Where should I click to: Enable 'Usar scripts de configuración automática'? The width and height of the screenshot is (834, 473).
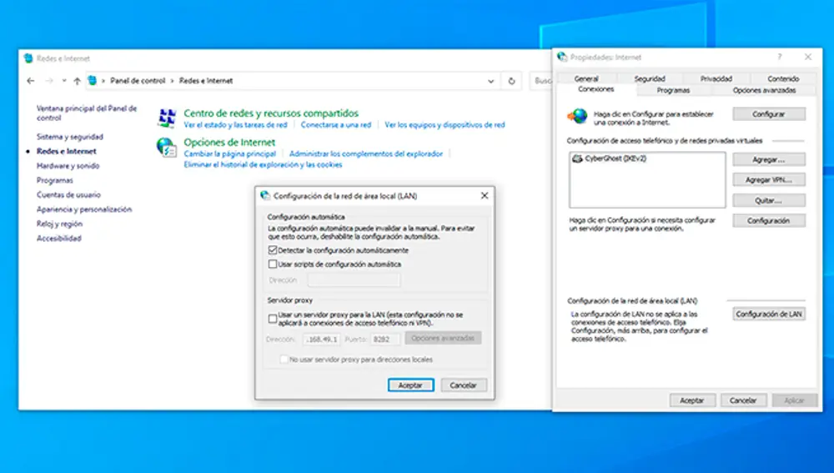(273, 264)
